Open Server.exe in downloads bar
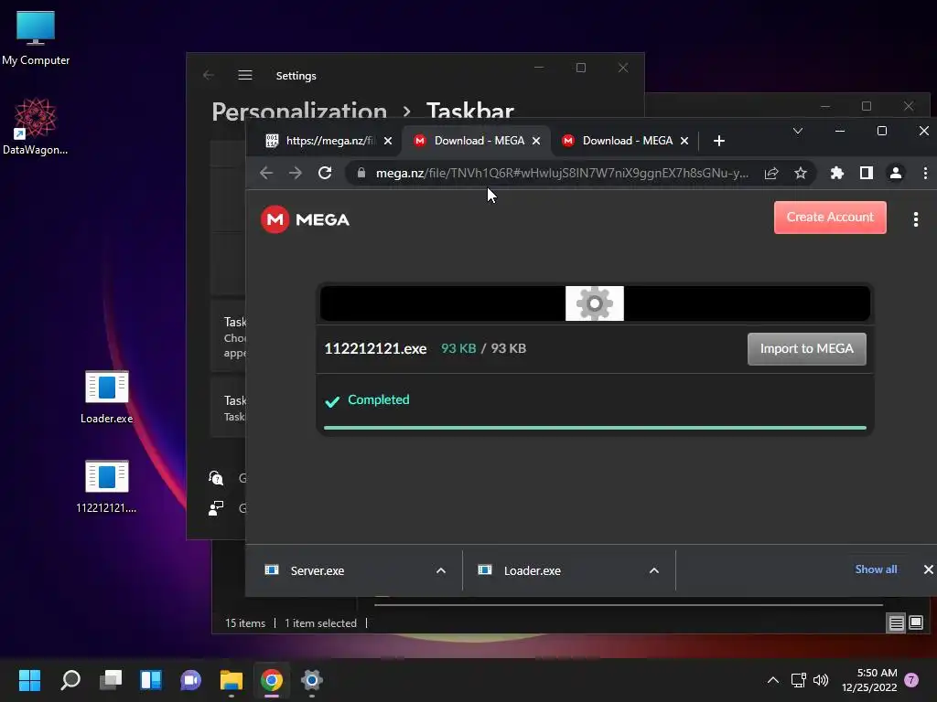Screen dimensions: 937x702 (318, 570)
